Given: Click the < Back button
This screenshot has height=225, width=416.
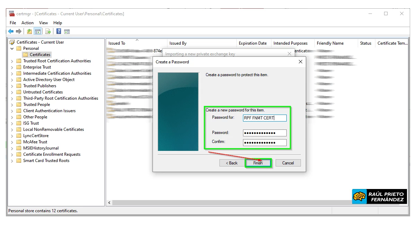Looking at the screenshot, I should [x=232, y=163].
